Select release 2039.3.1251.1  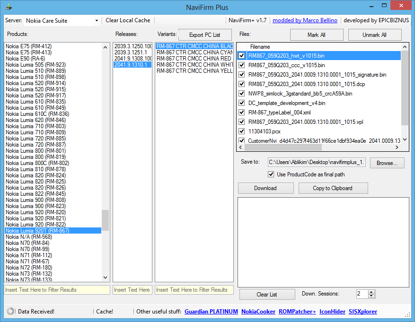132,52
